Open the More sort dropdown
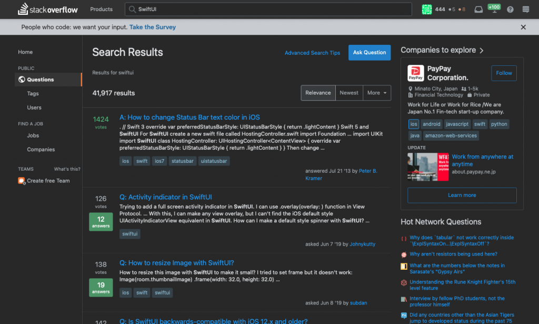Image resolution: width=539 pixels, height=324 pixels. click(377, 93)
